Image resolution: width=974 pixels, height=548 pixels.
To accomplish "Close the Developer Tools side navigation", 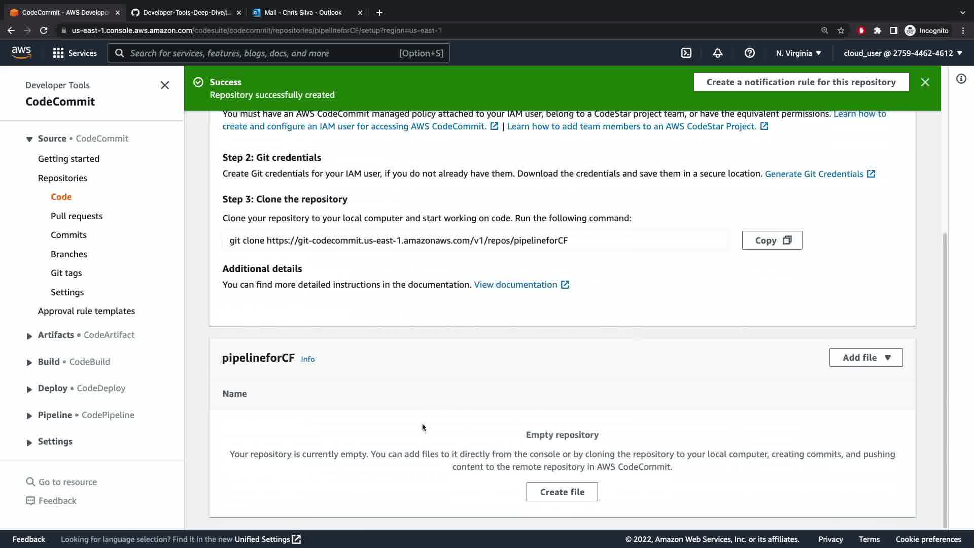I will [x=165, y=85].
